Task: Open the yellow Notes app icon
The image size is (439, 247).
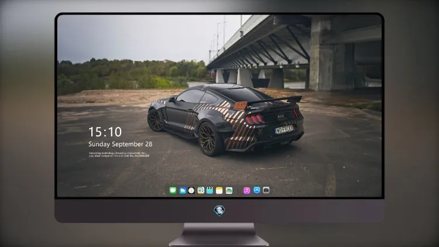Action: (220, 190)
